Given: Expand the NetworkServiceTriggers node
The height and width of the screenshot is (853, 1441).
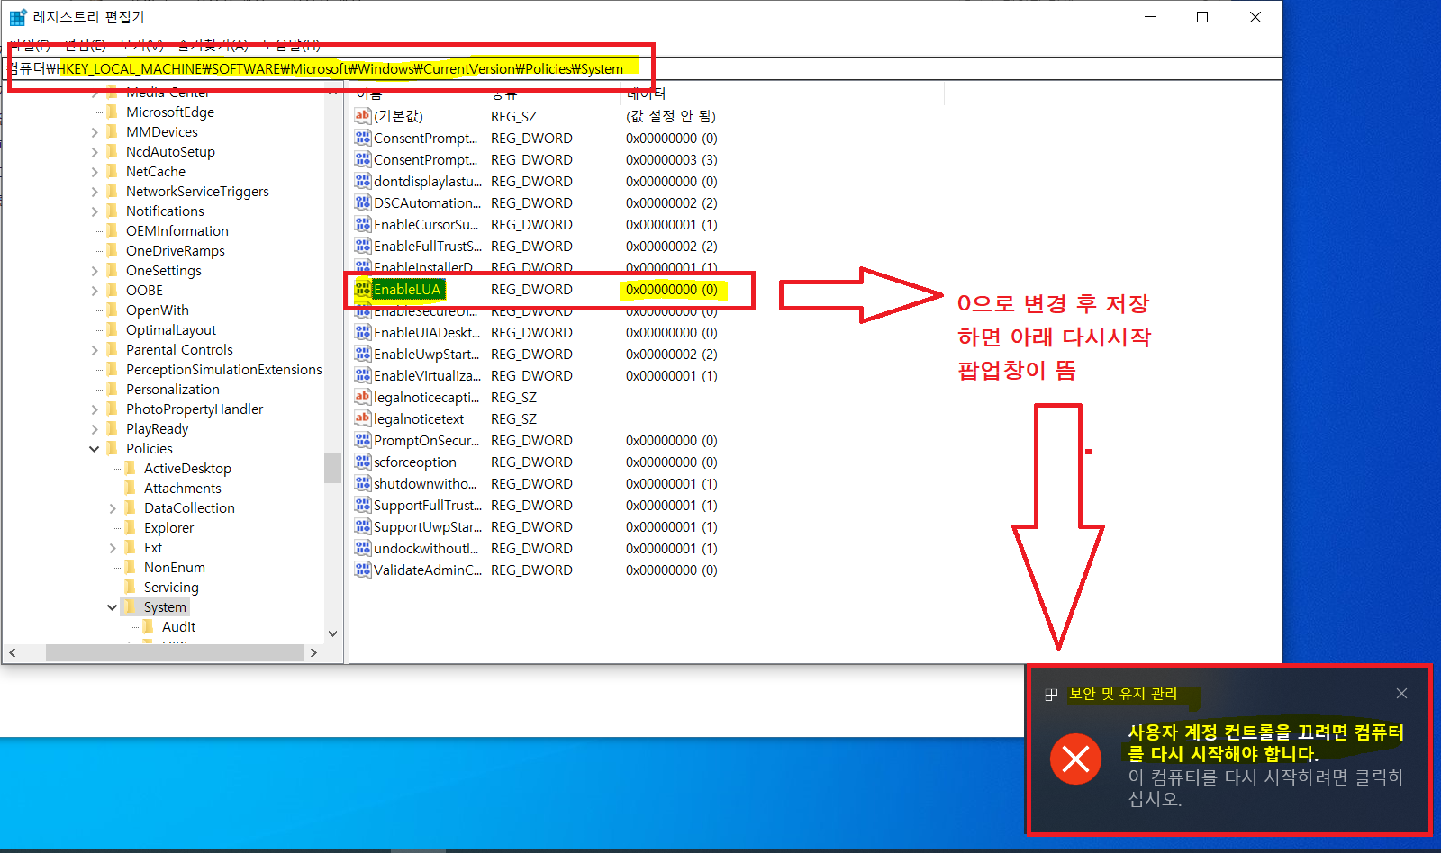Looking at the screenshot, I should click(x=95, y=192).
